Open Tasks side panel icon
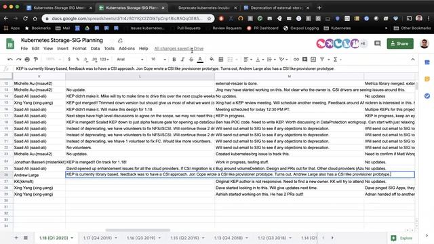Viewport: 434px width, 244px height. click(427, 96)
